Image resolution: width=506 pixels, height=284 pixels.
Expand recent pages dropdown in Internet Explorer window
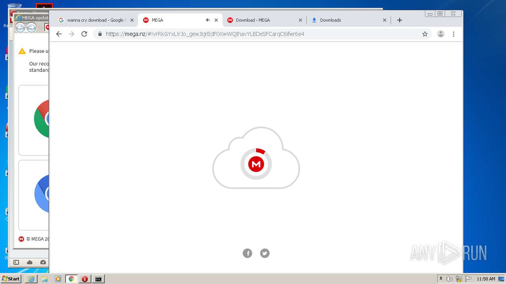click(40, 28)
